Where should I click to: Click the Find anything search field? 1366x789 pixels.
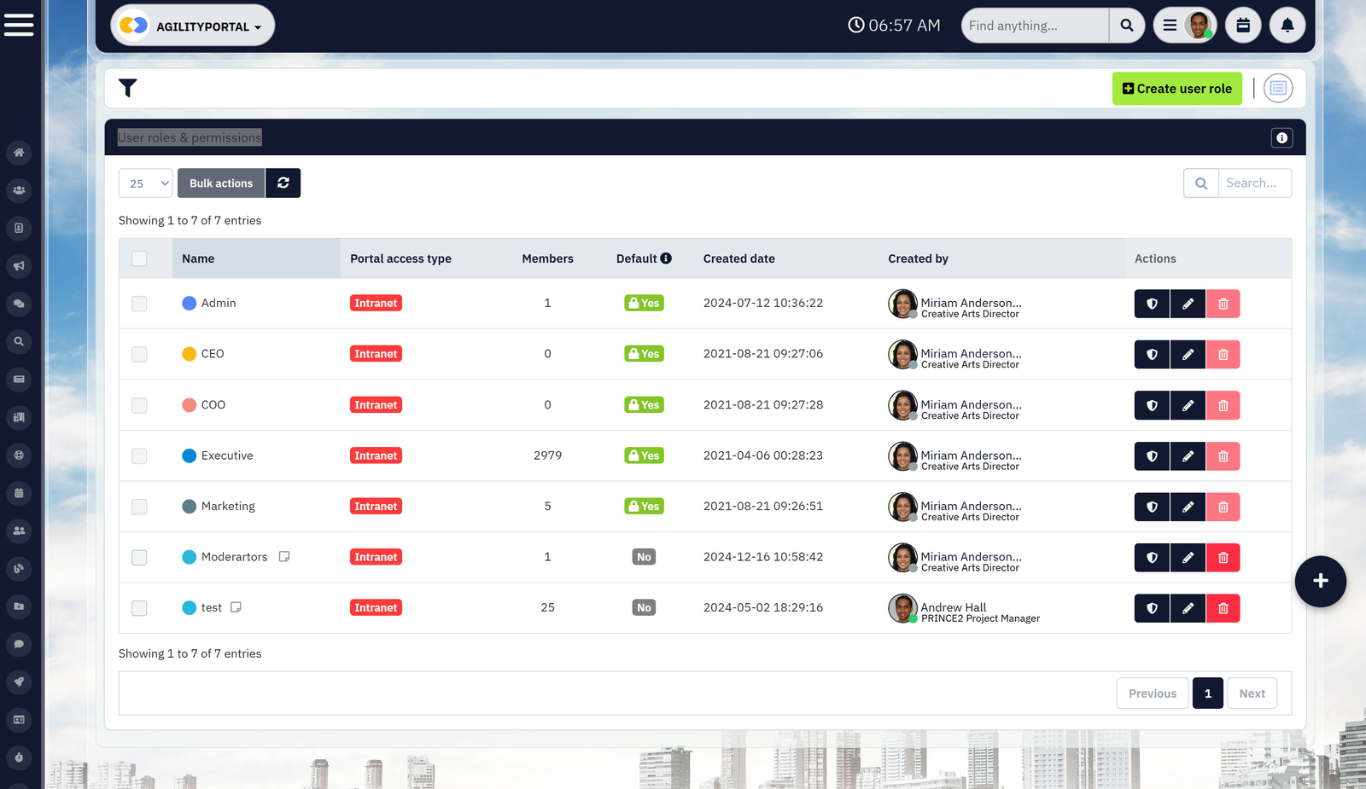(1035, 26)
